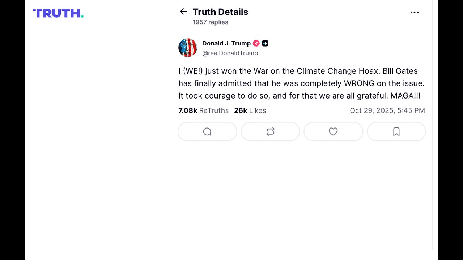Click the Oct 29, 2025 timestamp

(x=387, y=110)
